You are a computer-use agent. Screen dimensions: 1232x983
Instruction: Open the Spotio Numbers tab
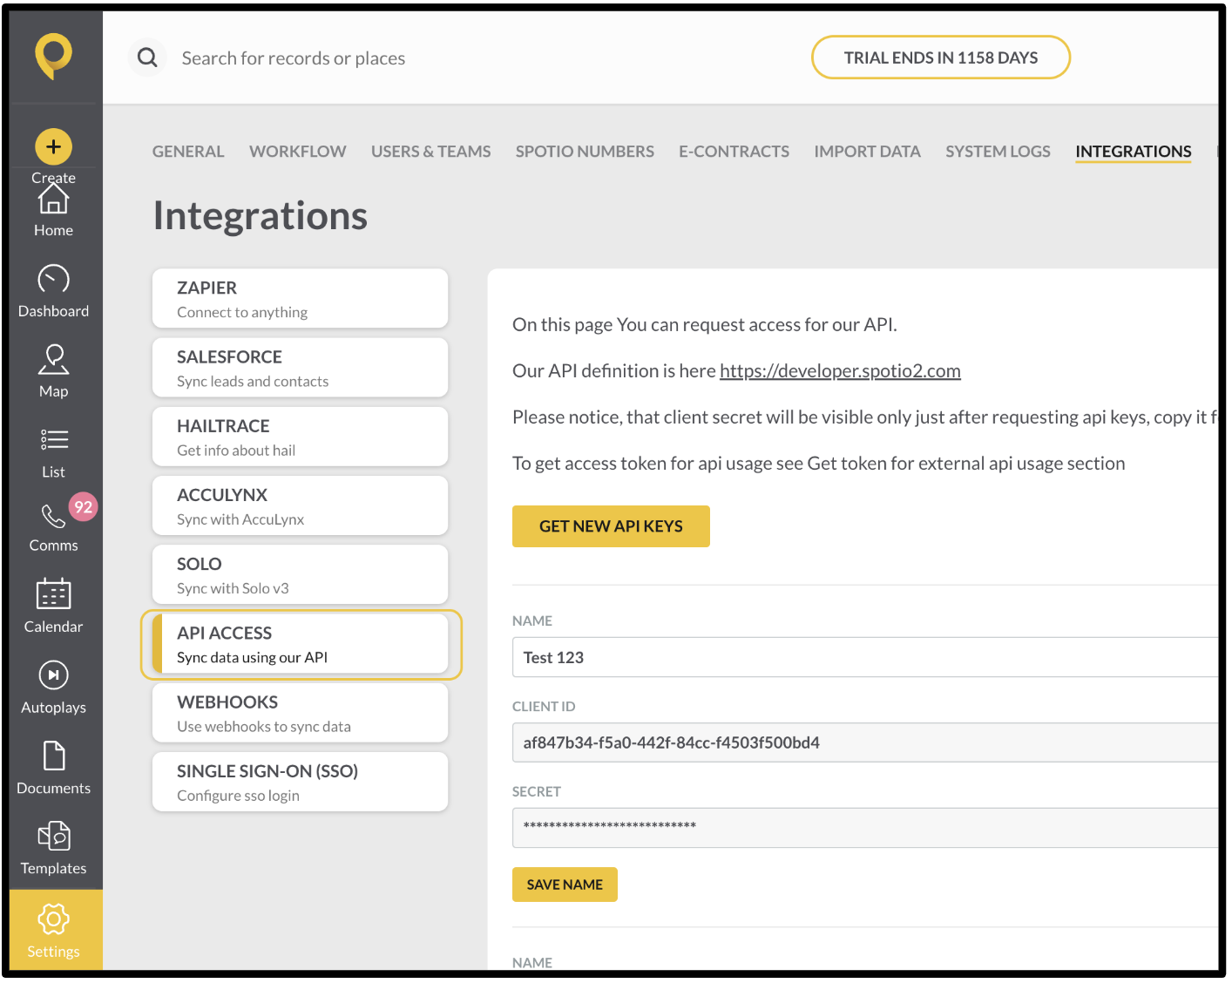click(585, 152)
